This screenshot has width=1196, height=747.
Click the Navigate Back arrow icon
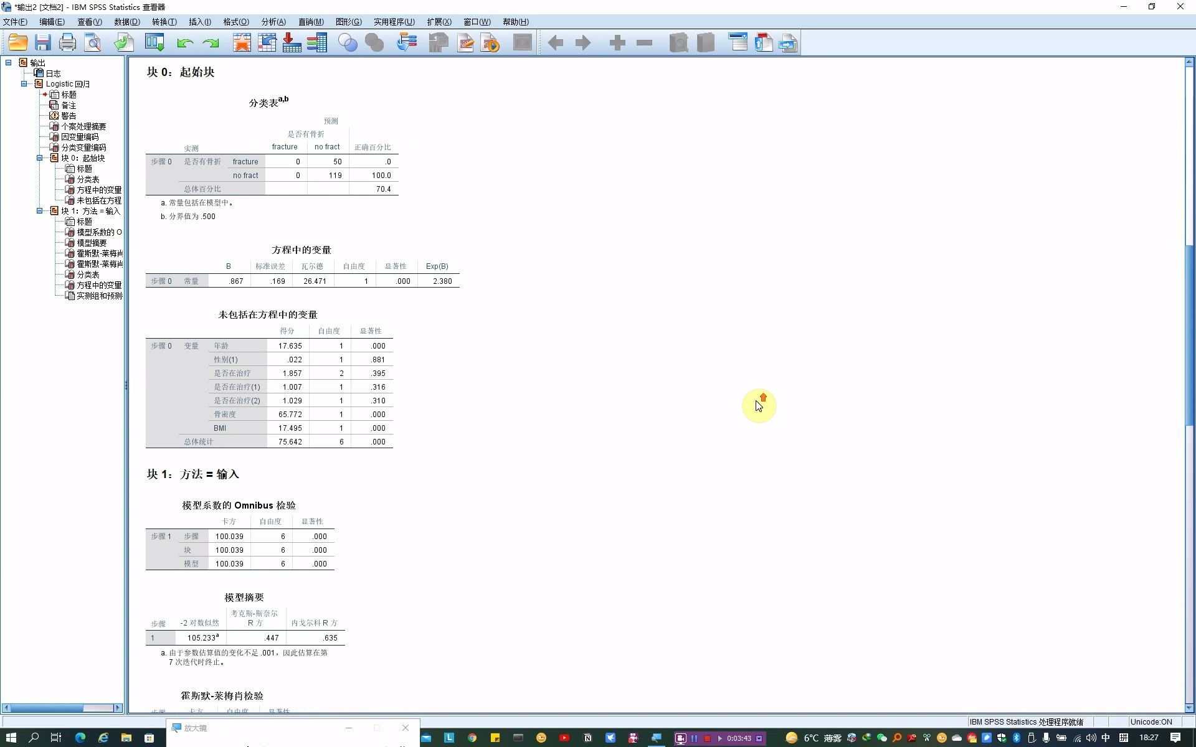[x=556, y=42]
